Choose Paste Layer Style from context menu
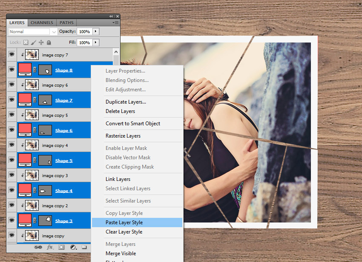362x262 pixels. pyautogui.click(x=137, y=223)
